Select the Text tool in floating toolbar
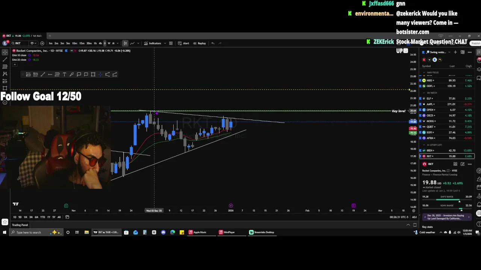Viewport: 481px width, 270px height. pos(64,74)
